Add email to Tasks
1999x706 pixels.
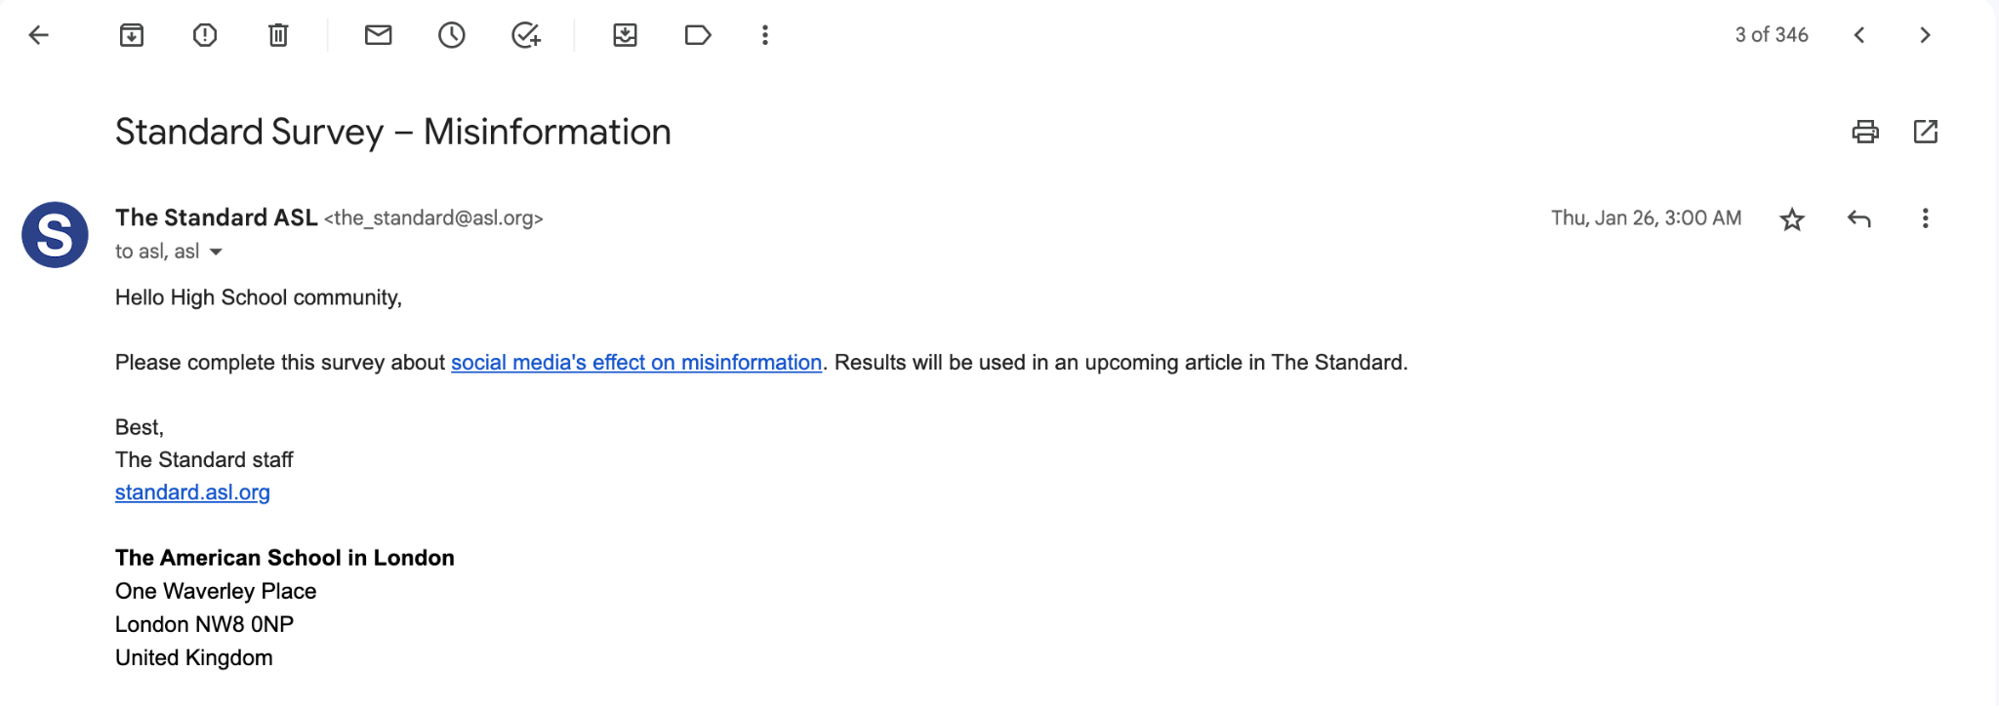pyautogui.click(x=526, y=35)
